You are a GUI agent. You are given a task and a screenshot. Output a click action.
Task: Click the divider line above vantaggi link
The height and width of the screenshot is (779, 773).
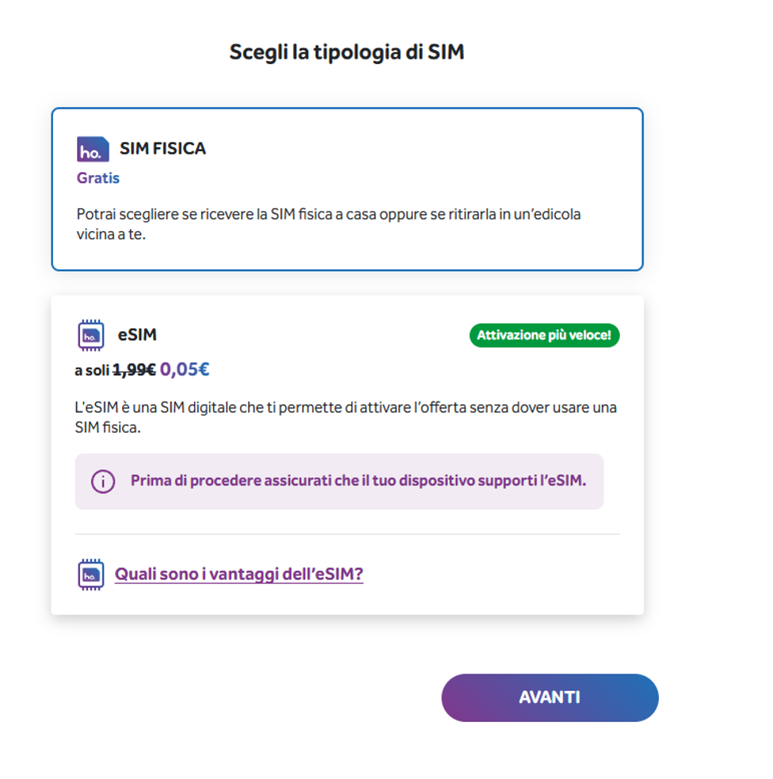[347, 534]
